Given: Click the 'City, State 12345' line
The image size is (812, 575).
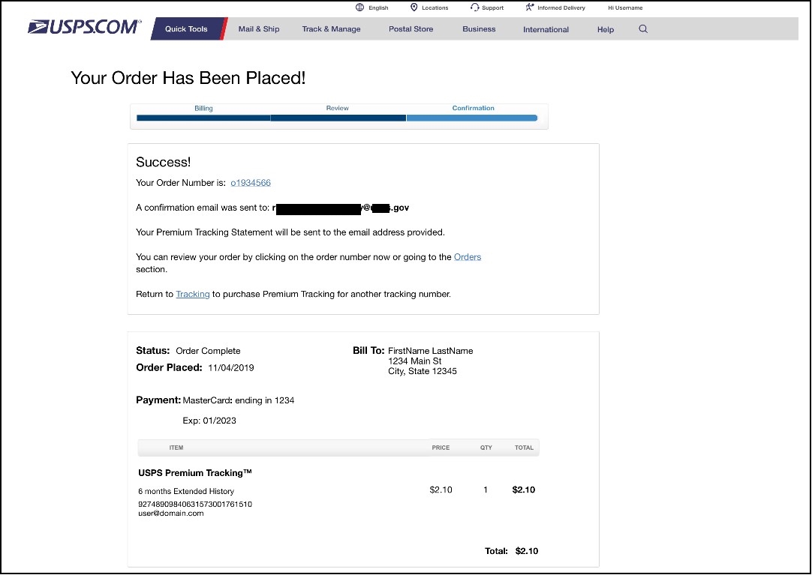Looking at the screenshot, I should [423, 371].
